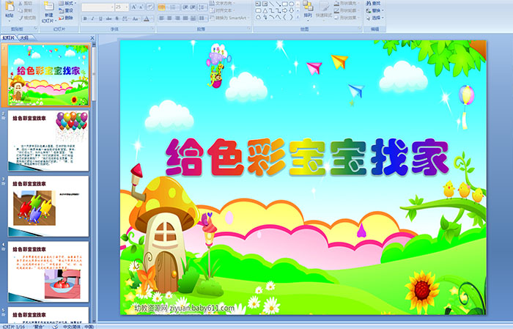Select the straight Line shape in the shapes gallery

[x=271, y=4]
